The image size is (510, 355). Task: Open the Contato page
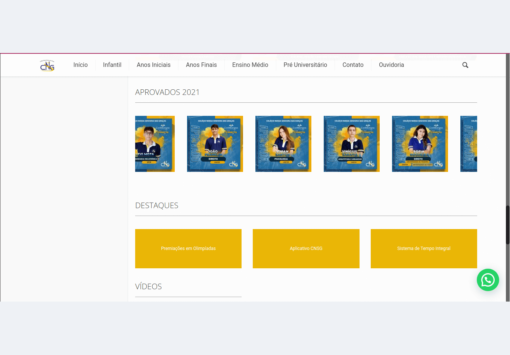click(353, 65)
